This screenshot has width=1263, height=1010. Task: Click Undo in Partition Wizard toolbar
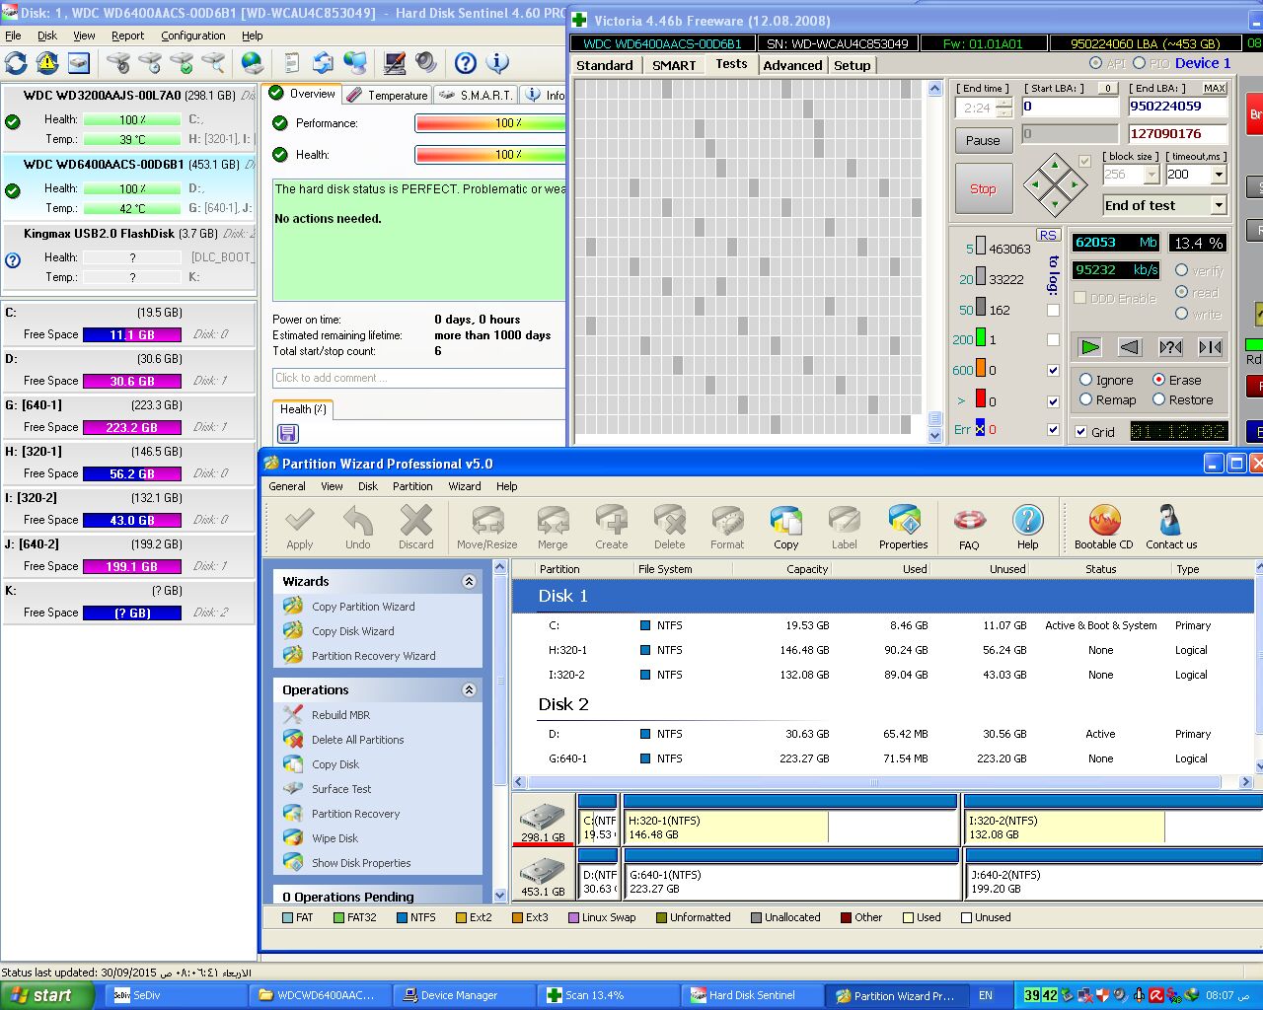(x=358, y=528)
